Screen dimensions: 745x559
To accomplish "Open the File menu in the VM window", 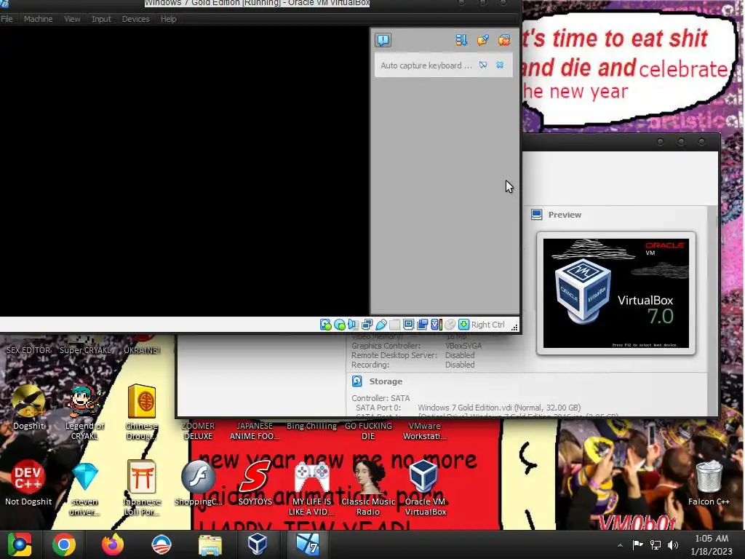I will coord(7,19).
